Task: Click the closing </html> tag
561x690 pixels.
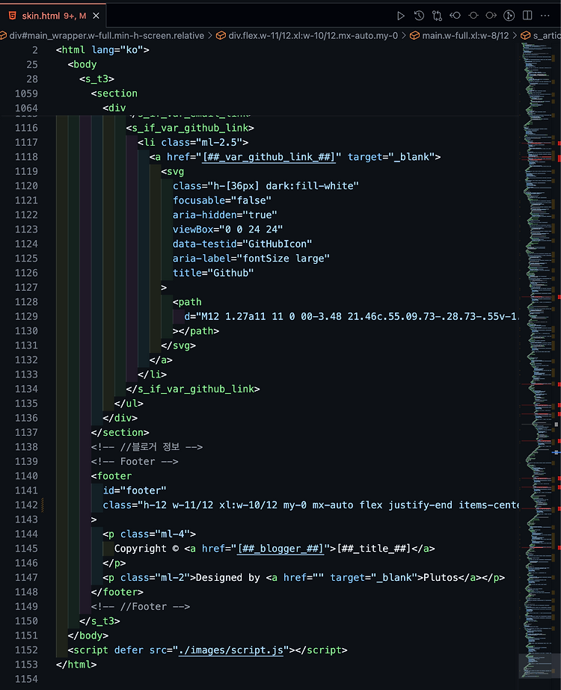Action: pos(76,665)
